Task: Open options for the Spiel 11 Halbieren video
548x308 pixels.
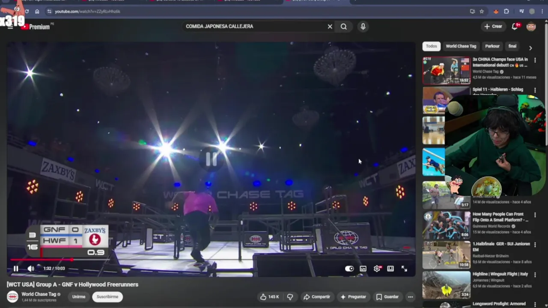Action: pyautogui.click(x=535, y=90)
